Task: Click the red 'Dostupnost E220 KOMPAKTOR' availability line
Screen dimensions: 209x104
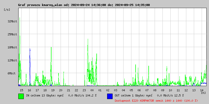Action: click(156, 101)
